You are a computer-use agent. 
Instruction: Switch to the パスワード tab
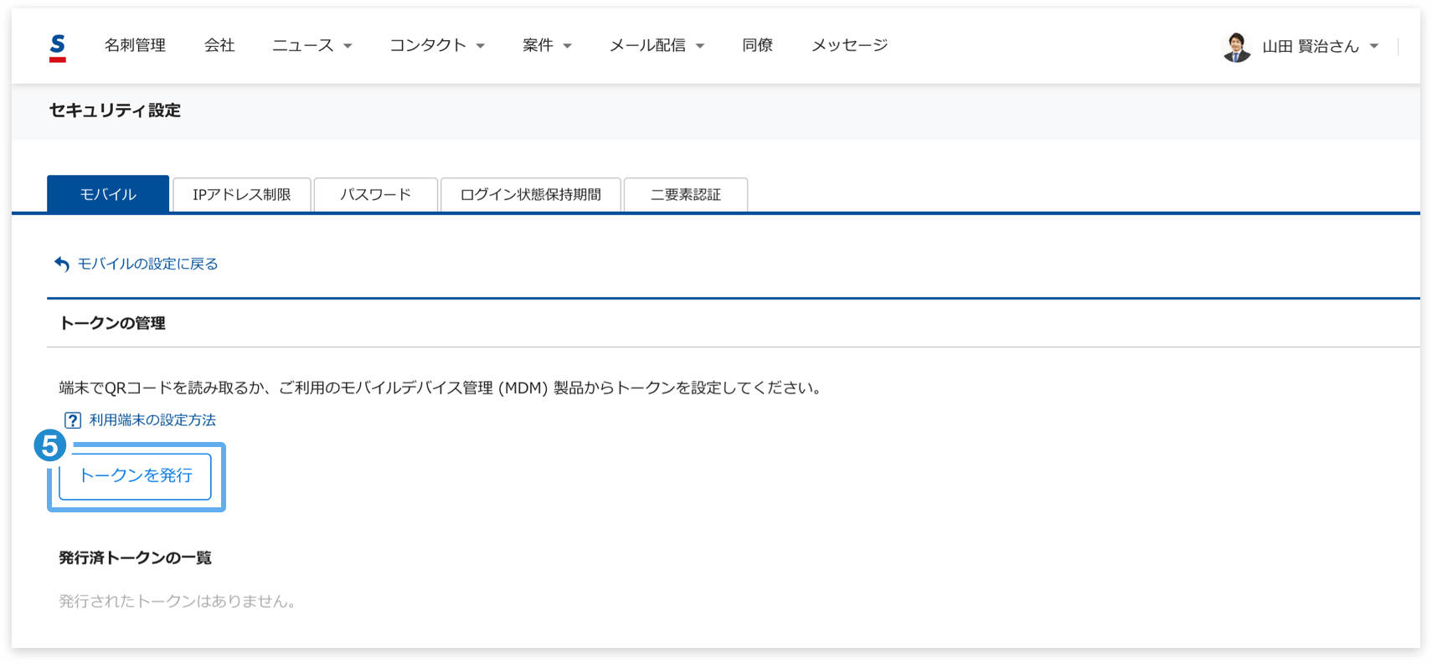click(x=375, y=195)
